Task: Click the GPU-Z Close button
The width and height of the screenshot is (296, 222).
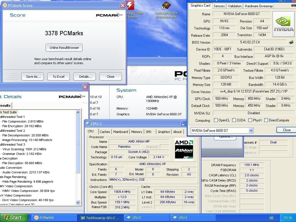Action: pyautogui.click(x=286, y=130)
